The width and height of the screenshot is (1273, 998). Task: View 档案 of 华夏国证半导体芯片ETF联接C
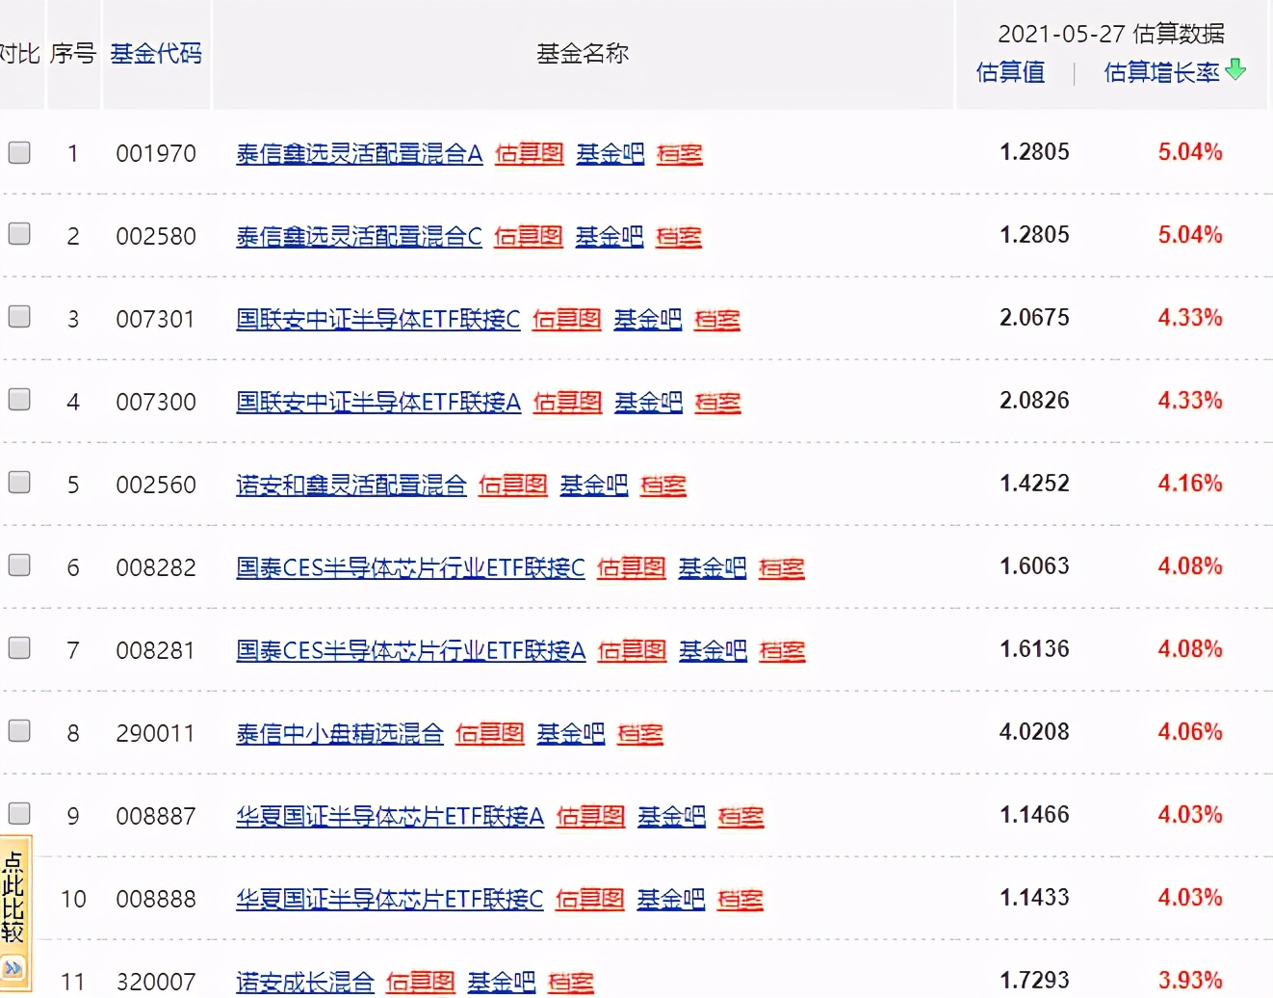click(x=740, y=898)
